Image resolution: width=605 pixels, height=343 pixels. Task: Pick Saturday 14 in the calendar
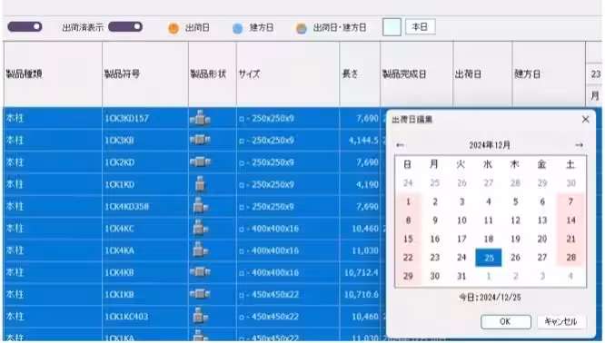coord(570,220)
